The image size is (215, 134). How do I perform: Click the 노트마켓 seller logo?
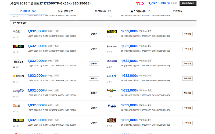coord(112,31)
